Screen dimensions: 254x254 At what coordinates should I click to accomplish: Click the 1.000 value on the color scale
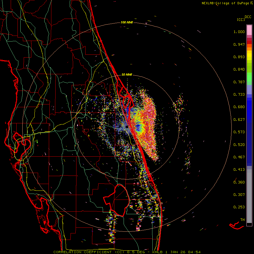click(x=239, y=32)
